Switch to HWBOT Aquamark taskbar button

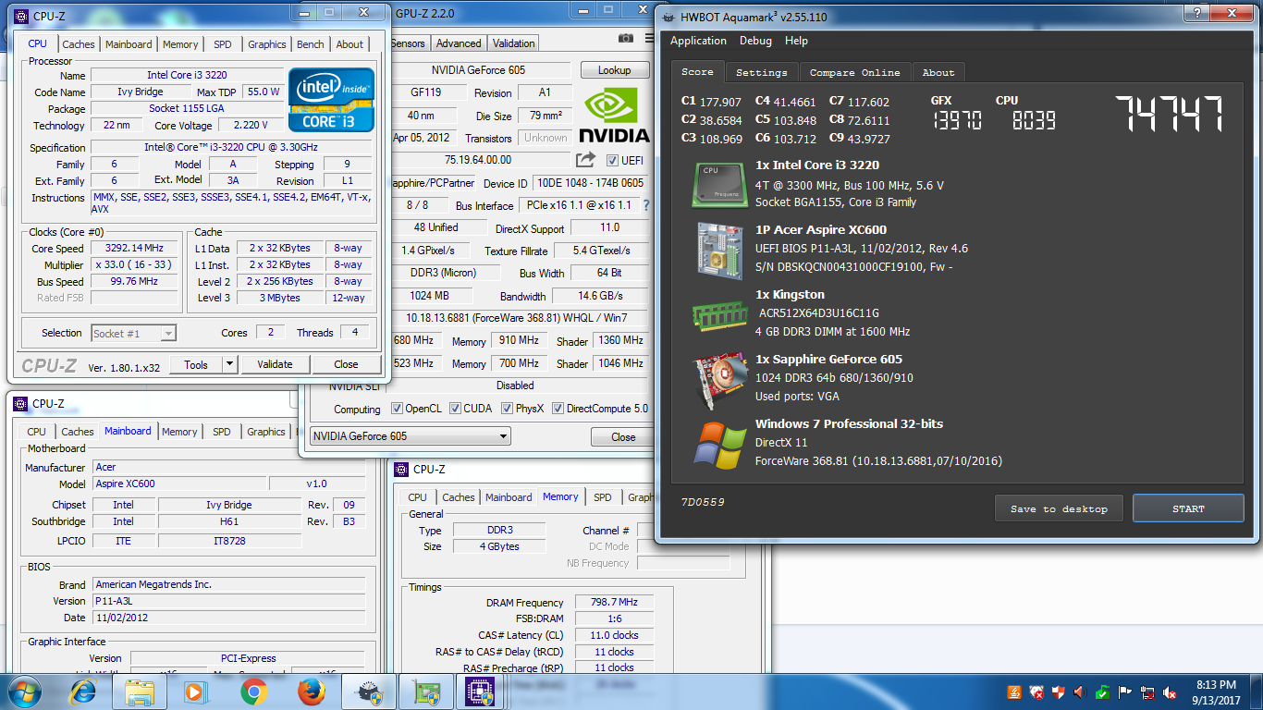[x=369, y=692]
